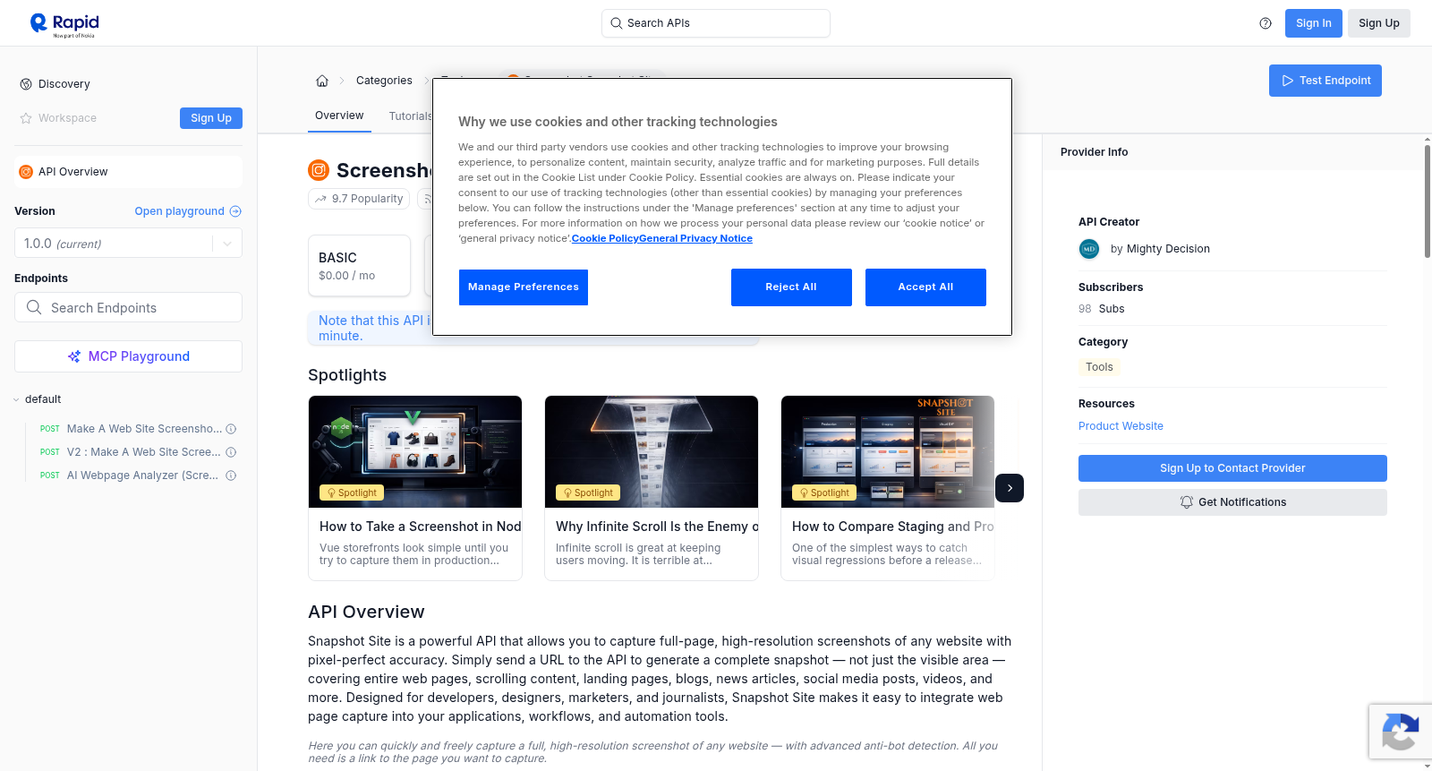
Task: Accept All cookies
Action: (x=925, y=287)
